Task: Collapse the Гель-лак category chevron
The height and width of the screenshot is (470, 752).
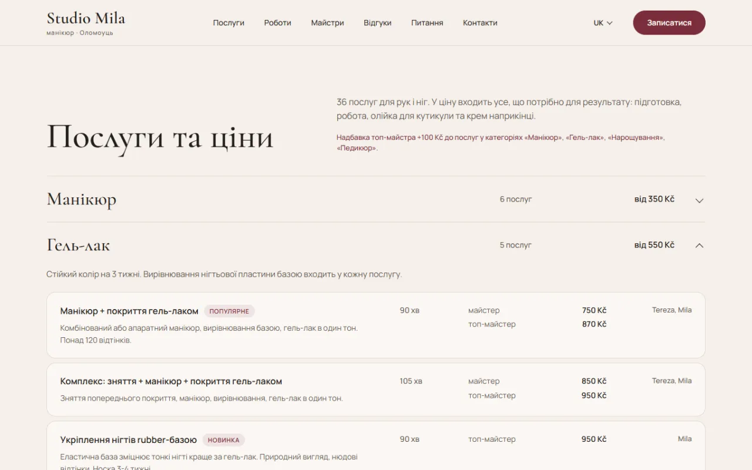Action: click(699, 246)
